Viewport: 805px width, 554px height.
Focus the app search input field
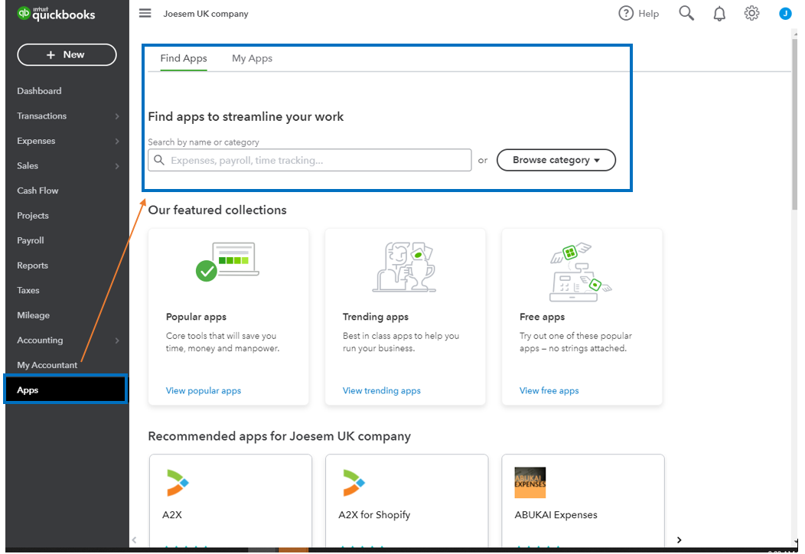click(310, 160)
